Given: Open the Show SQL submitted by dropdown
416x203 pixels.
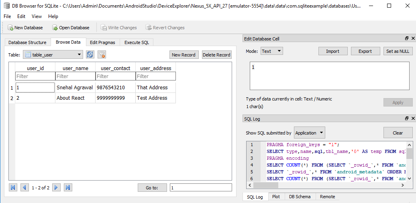Looking at the screenshot, I should [310, 133].
